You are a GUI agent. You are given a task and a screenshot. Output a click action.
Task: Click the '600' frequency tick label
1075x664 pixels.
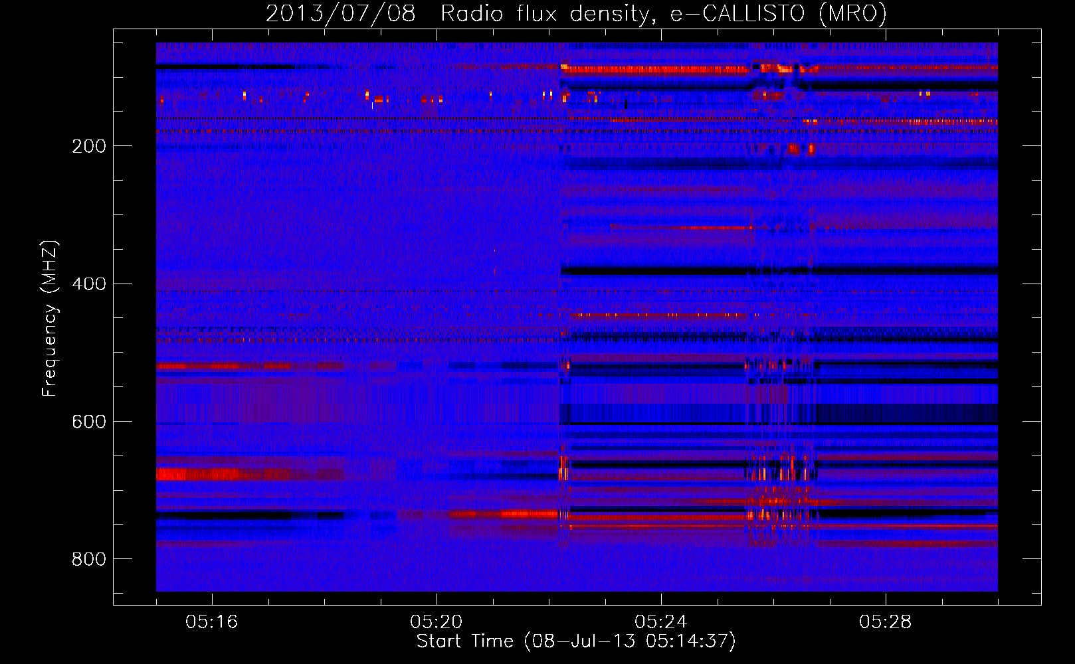click(89, 422)
